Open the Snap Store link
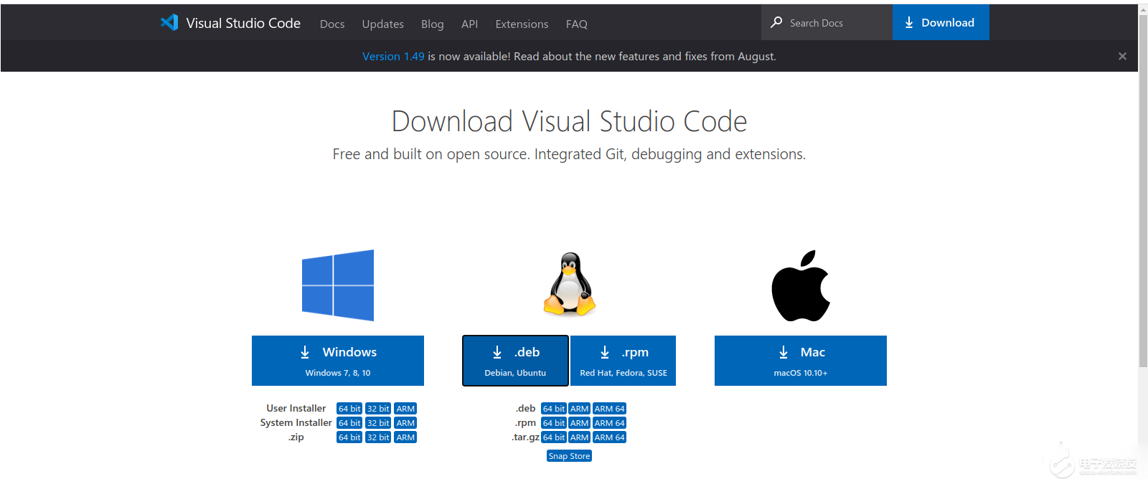Screen dimensions: 1148x479 [x=569, y=456]
